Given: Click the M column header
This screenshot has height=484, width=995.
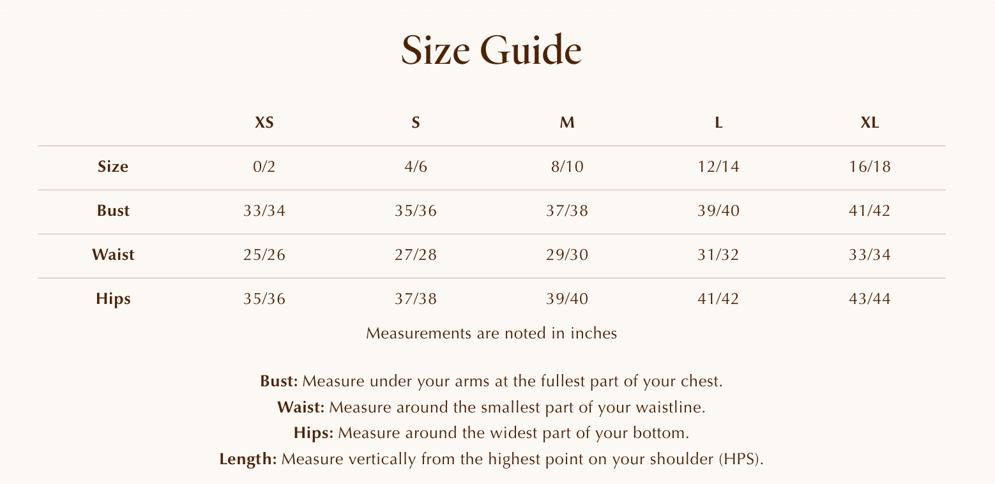Looking at the screenshot, I should coord(567,123).
